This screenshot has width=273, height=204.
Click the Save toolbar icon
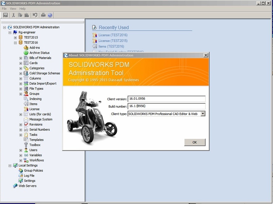(6, 15)
